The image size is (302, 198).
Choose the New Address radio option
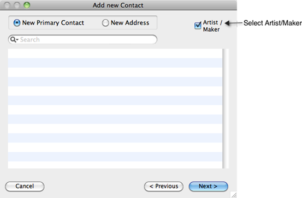click(x=105, y=23)
